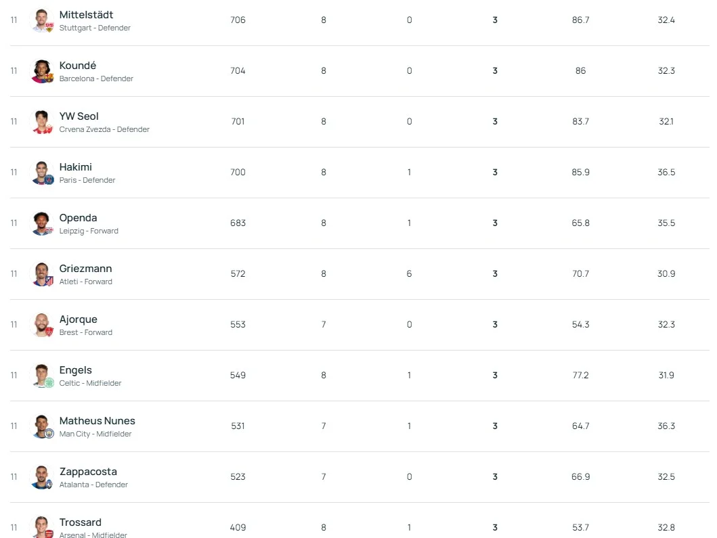Click Openda's avatar image

pyautogui.click(x=42, y=223)
